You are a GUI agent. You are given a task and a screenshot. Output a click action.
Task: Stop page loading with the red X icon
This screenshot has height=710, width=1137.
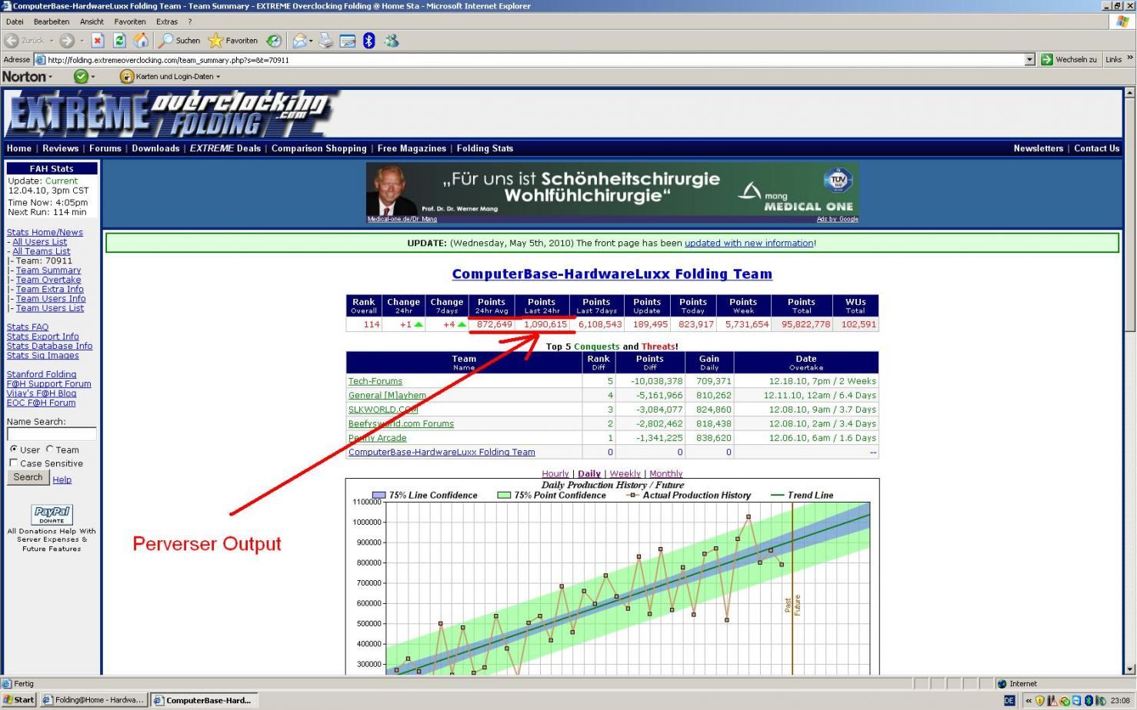[98, 41]
